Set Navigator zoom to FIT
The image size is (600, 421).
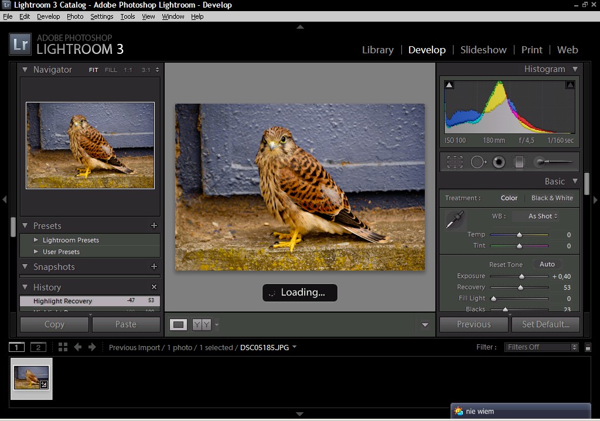click(93, 70)
